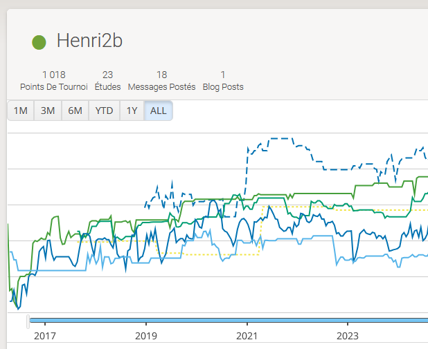Select the YTD range button
The width and height of the screenshot is (428, 349).
[104, 111]
